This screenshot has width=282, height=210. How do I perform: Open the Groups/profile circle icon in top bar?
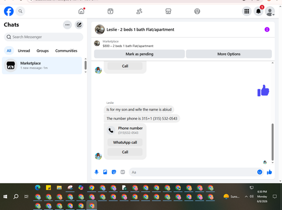click(x=197, y=11)
